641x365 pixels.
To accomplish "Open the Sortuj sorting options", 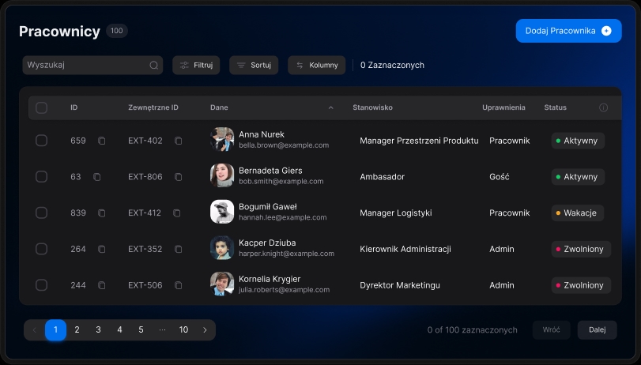I will click(254, 66).
